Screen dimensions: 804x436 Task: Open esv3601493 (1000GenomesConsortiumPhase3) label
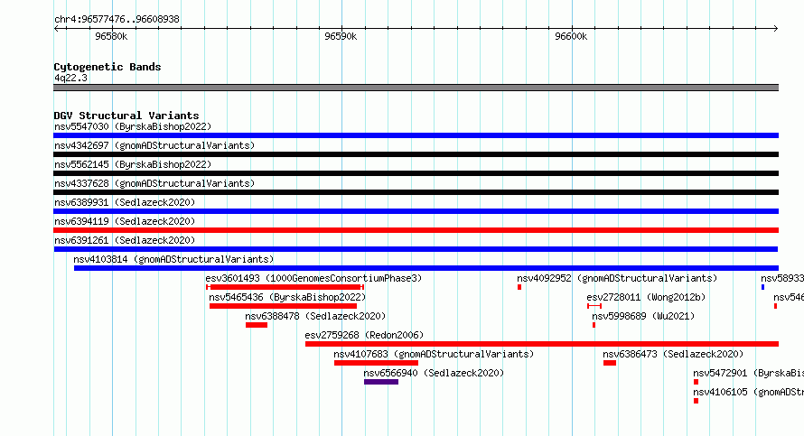pos(313,278)
